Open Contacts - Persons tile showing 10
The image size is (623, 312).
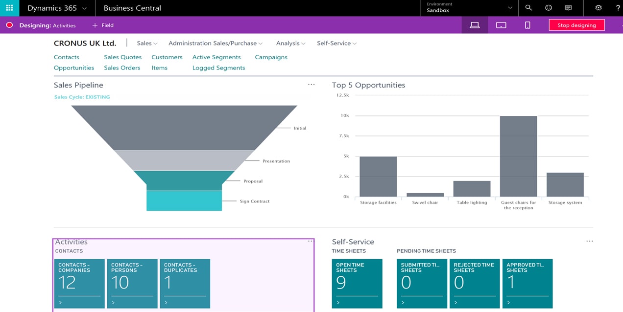coord(132,284)
